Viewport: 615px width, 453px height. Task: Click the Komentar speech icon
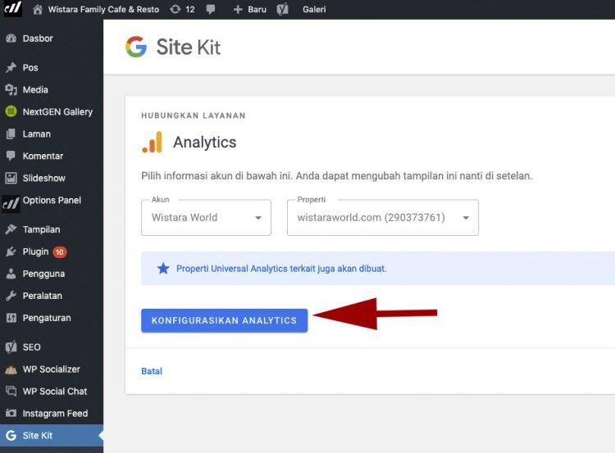point(11,156)
